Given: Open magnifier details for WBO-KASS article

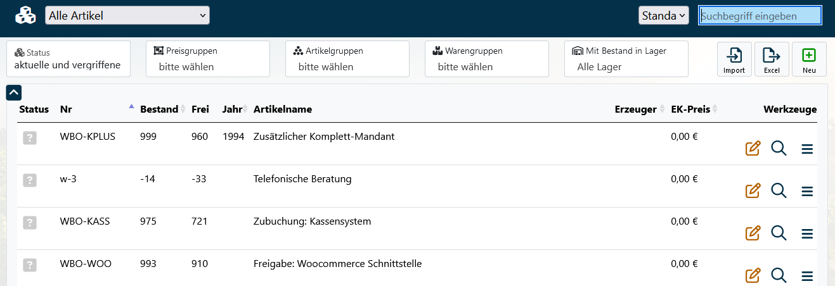Looking at the screenshot, I should [779, 233].
